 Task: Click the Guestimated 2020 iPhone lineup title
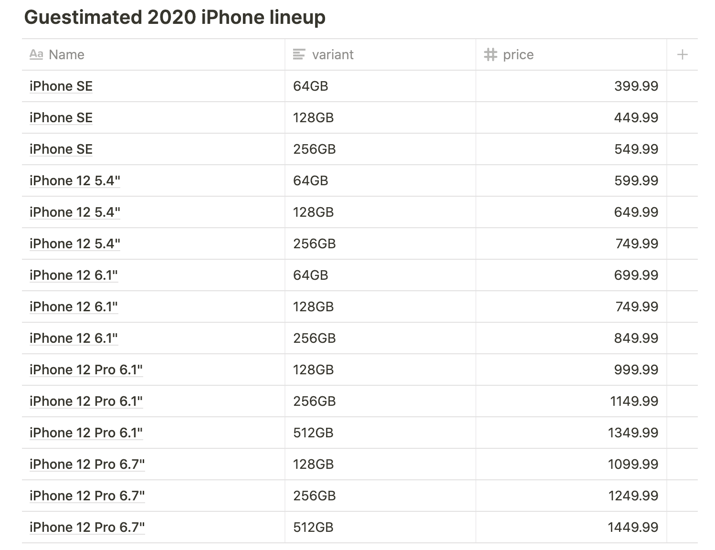tap(175, 17)
